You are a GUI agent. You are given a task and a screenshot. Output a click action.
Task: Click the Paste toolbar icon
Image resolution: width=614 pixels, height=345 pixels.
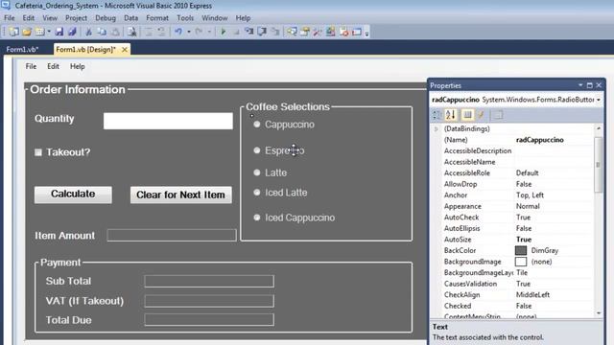tap(115, 32)
